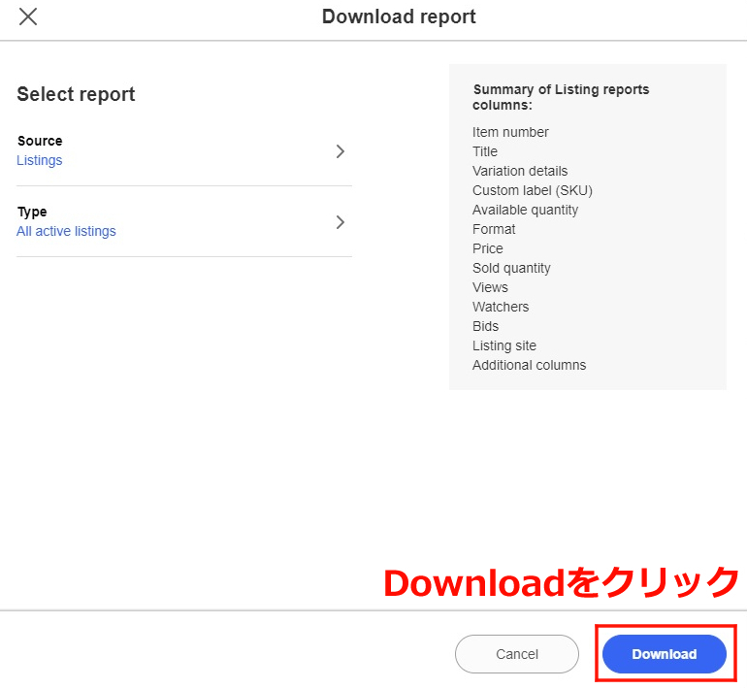Click the Bids column entry
This screenshot has width=747, height=689.
click(485, 326)
